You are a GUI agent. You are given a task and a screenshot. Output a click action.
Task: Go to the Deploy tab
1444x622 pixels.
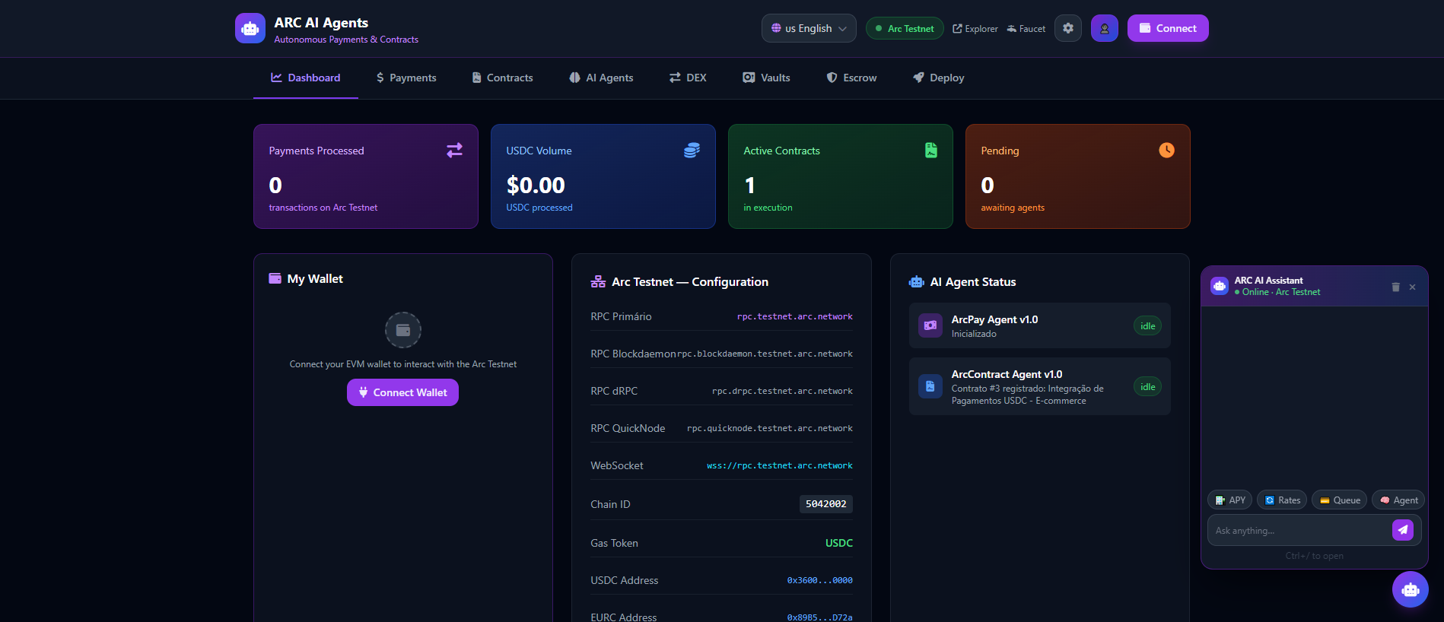pos(938,78)
